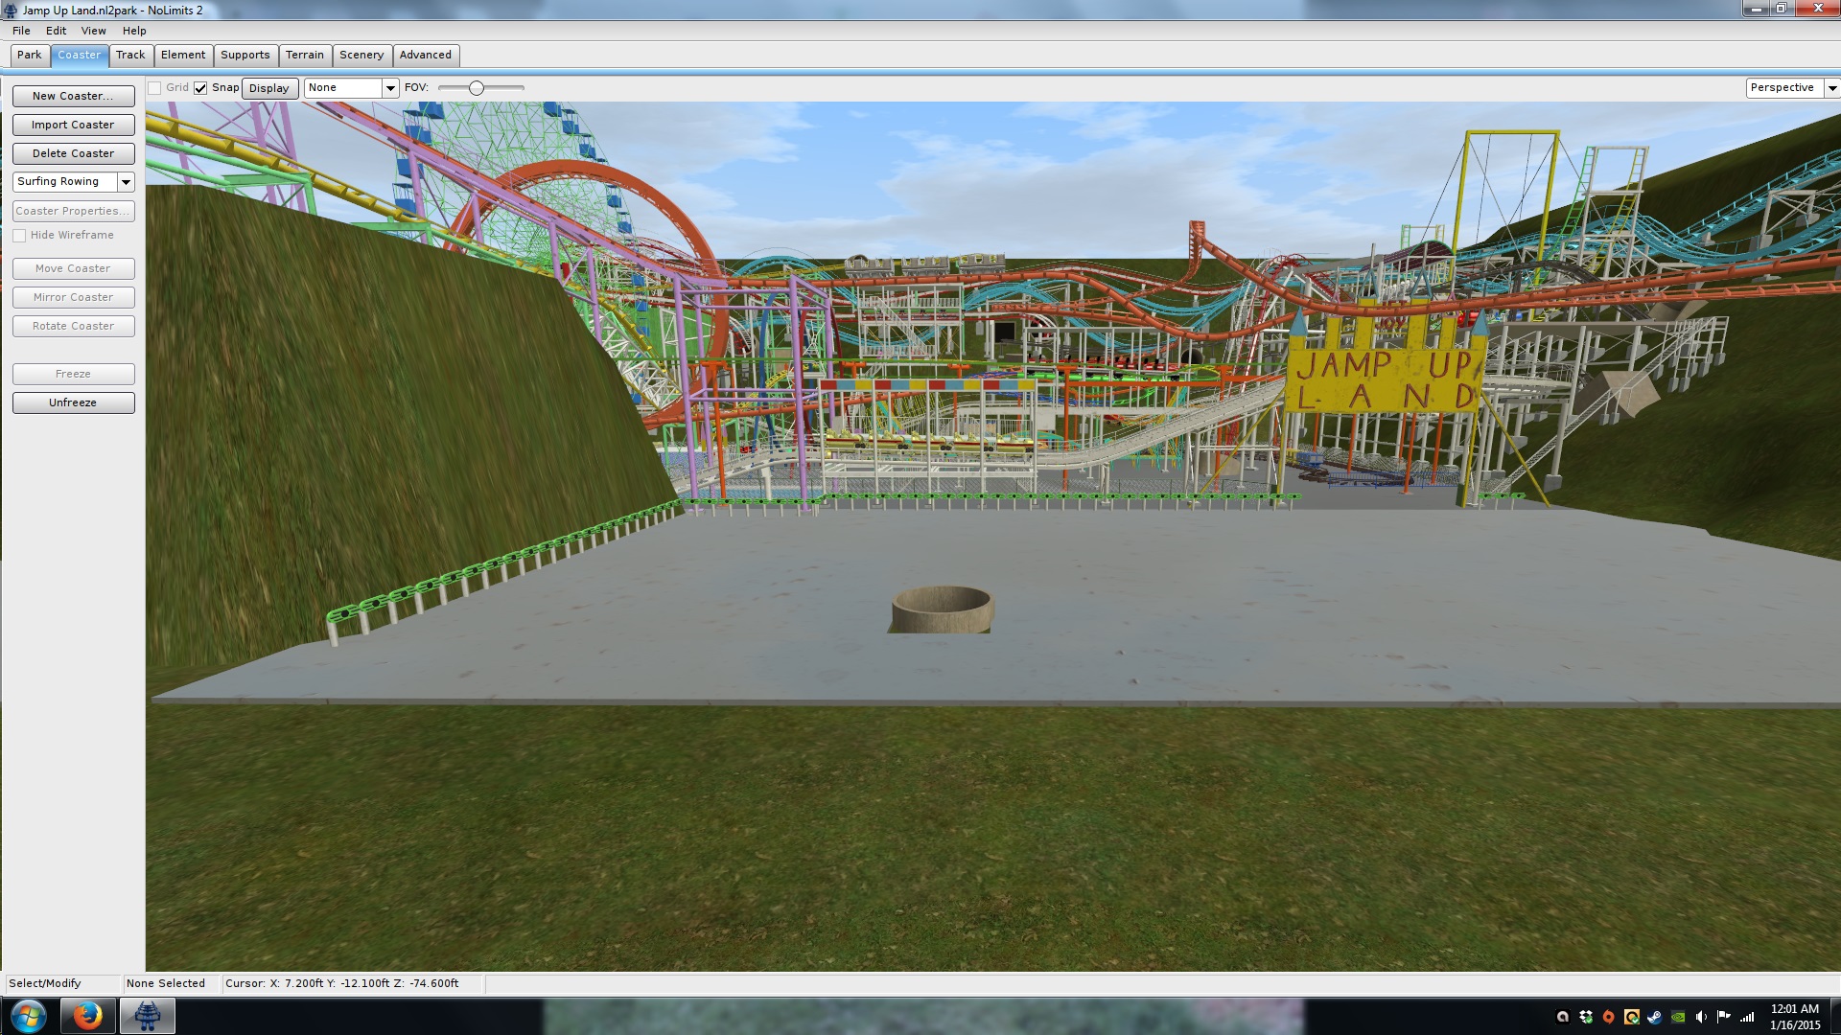Open the Edit menu
This screenshot has height=1035, width=1841.
(x=56, y=31)
